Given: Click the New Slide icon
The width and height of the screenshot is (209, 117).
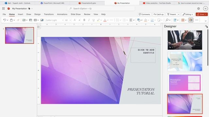Looking at the screenshot, I should point(24,20).
